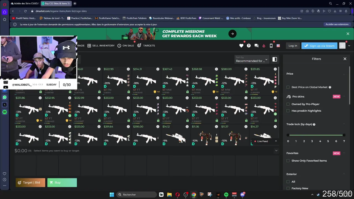The height and width of the screenshot is (199, 354).
Task: Click the banner's right arrow circle
Action: click(232, 34)
